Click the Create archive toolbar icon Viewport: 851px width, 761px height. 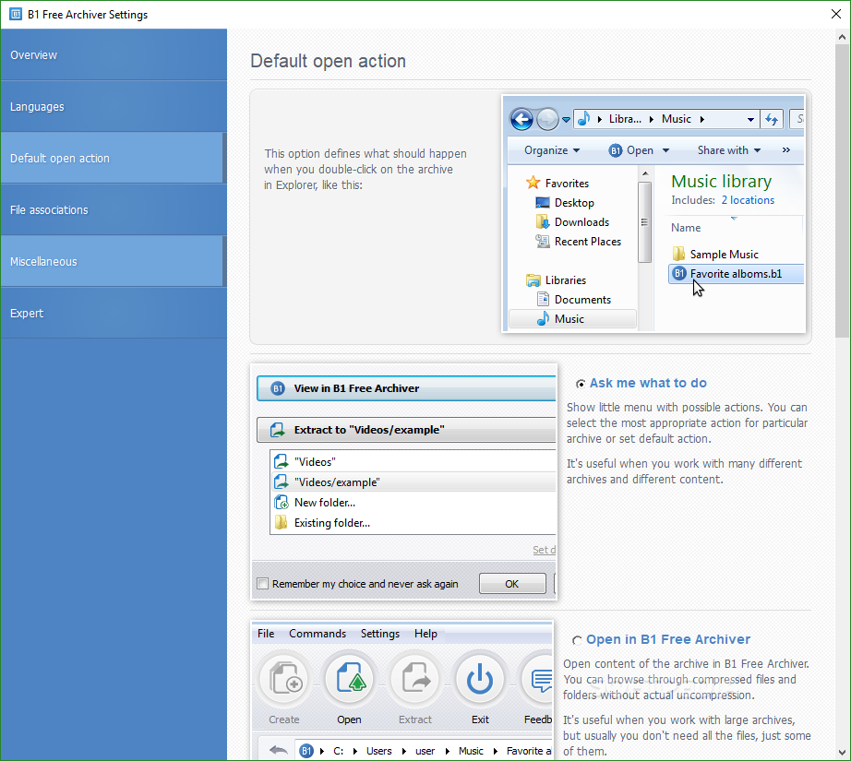pyautogui.click(x=285, y=678)
